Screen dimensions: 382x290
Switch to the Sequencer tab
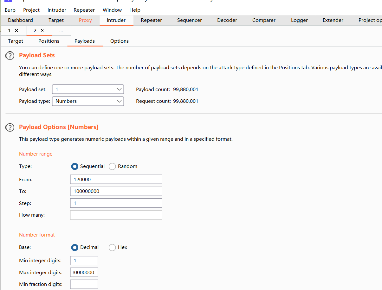[x=190, y=20]
